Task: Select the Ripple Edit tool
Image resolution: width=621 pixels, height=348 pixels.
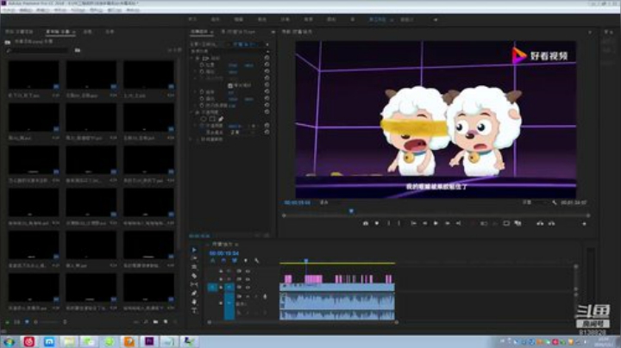Action: click(194, 267)
